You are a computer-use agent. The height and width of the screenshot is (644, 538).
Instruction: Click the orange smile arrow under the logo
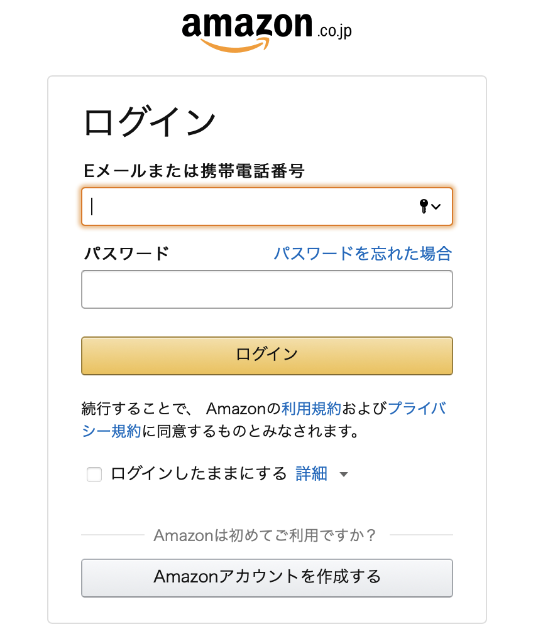235,45
